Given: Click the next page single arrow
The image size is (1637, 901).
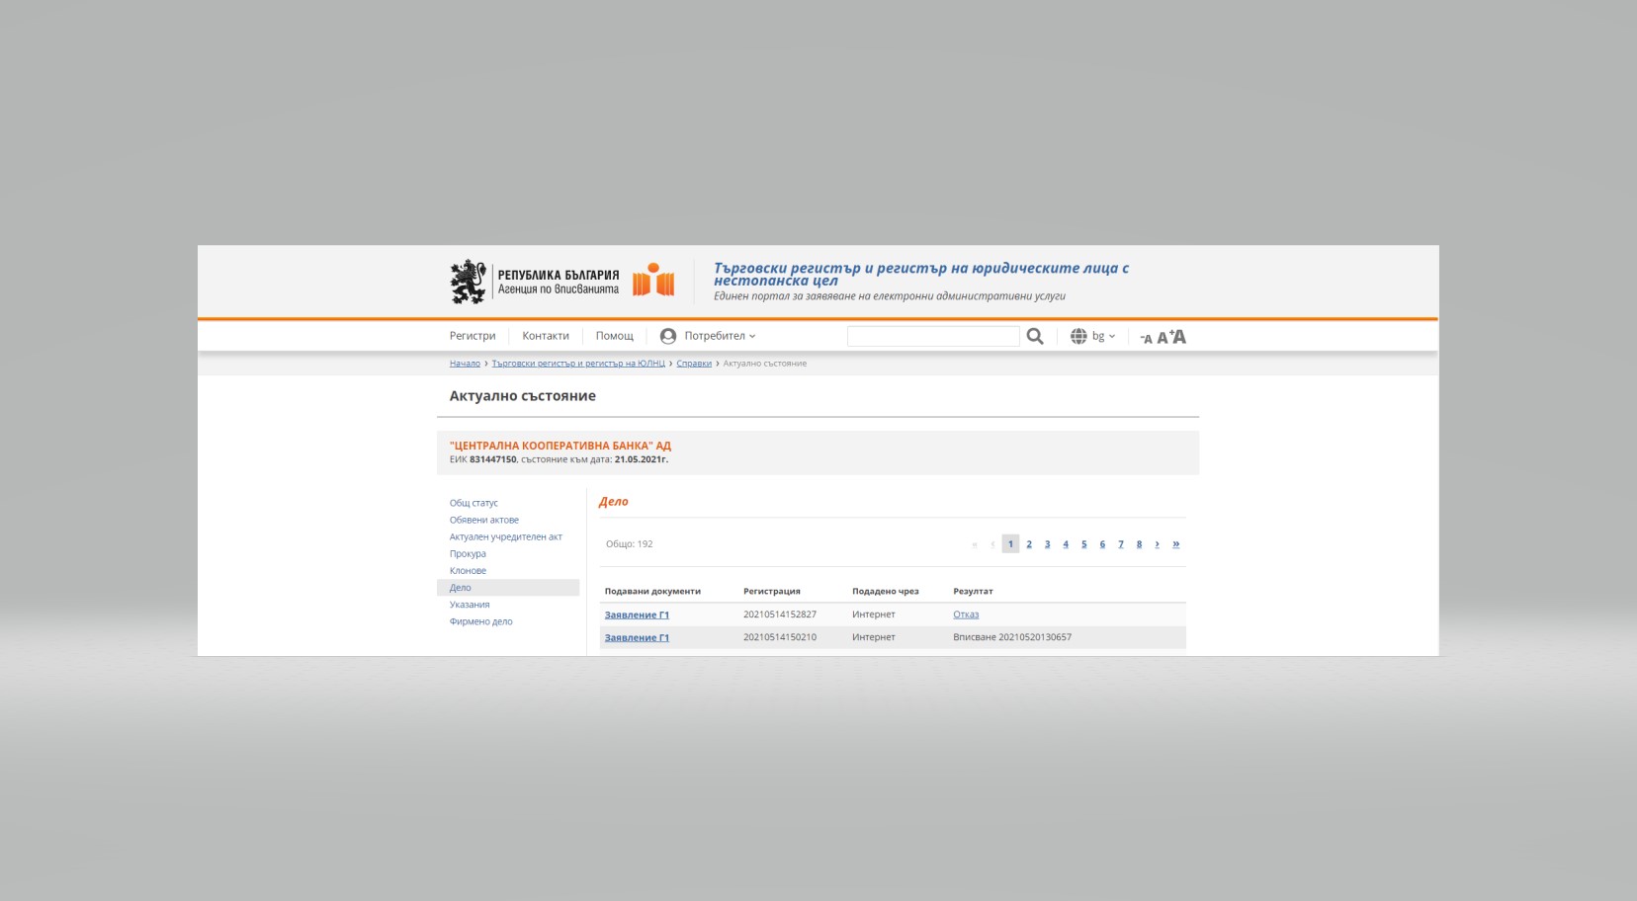Looking at the screenshot, I should (x=1157, y=544).
